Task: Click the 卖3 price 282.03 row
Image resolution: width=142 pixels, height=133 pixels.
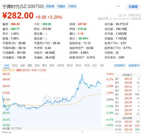Action: click(127, 86)
